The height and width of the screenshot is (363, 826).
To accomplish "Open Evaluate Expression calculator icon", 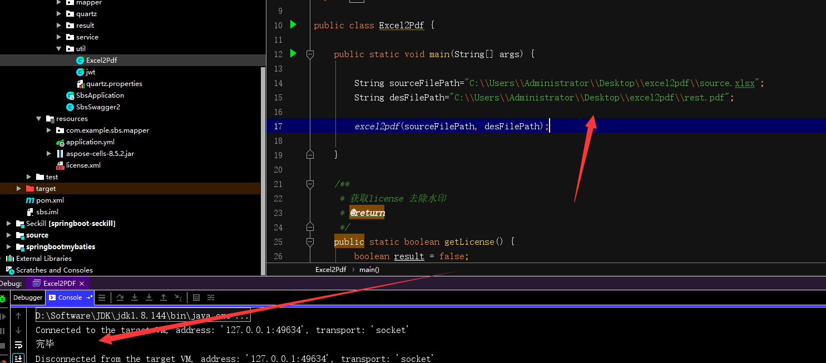I will (x=196, y=298).
